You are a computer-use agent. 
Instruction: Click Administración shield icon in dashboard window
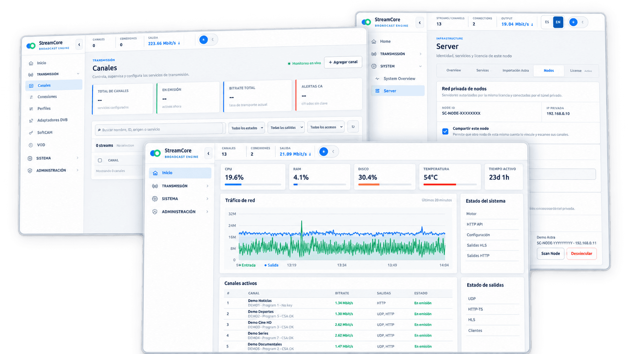[155, 212]
